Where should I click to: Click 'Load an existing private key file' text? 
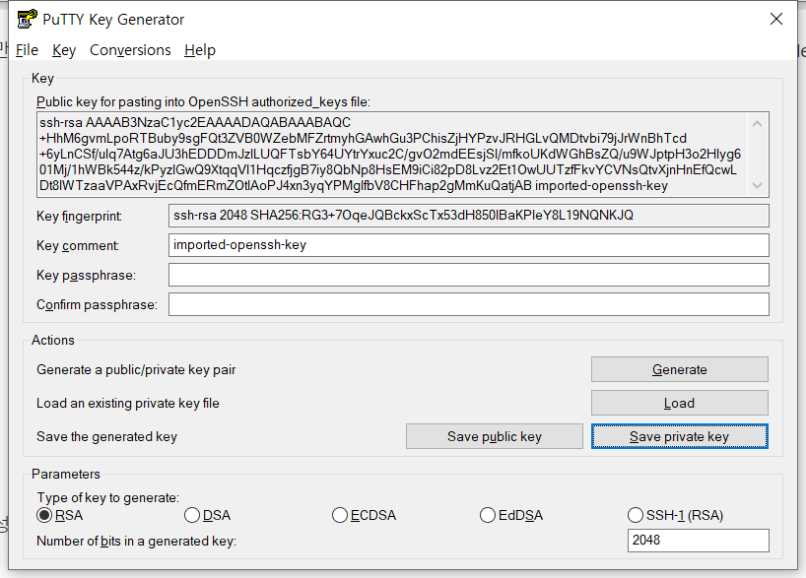[x=127, y=404]
